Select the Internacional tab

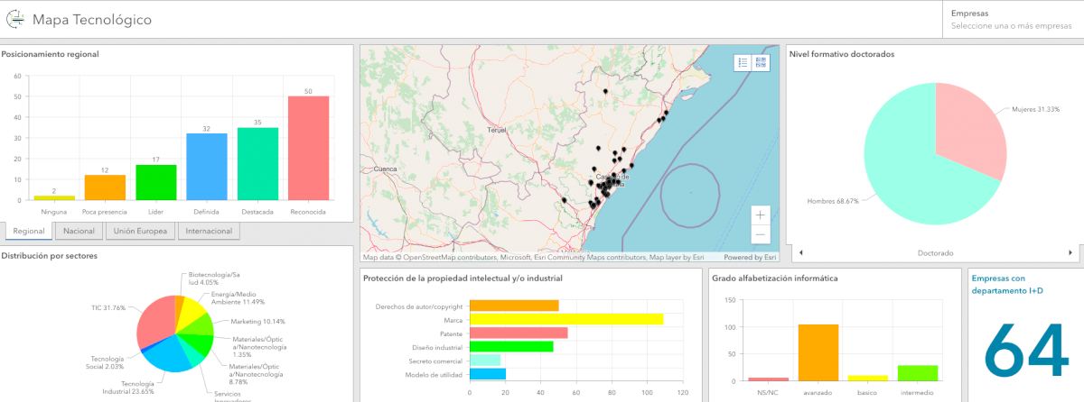[x=209, y=232]
